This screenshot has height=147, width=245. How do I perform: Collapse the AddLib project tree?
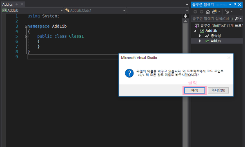[x=195, y=31]
